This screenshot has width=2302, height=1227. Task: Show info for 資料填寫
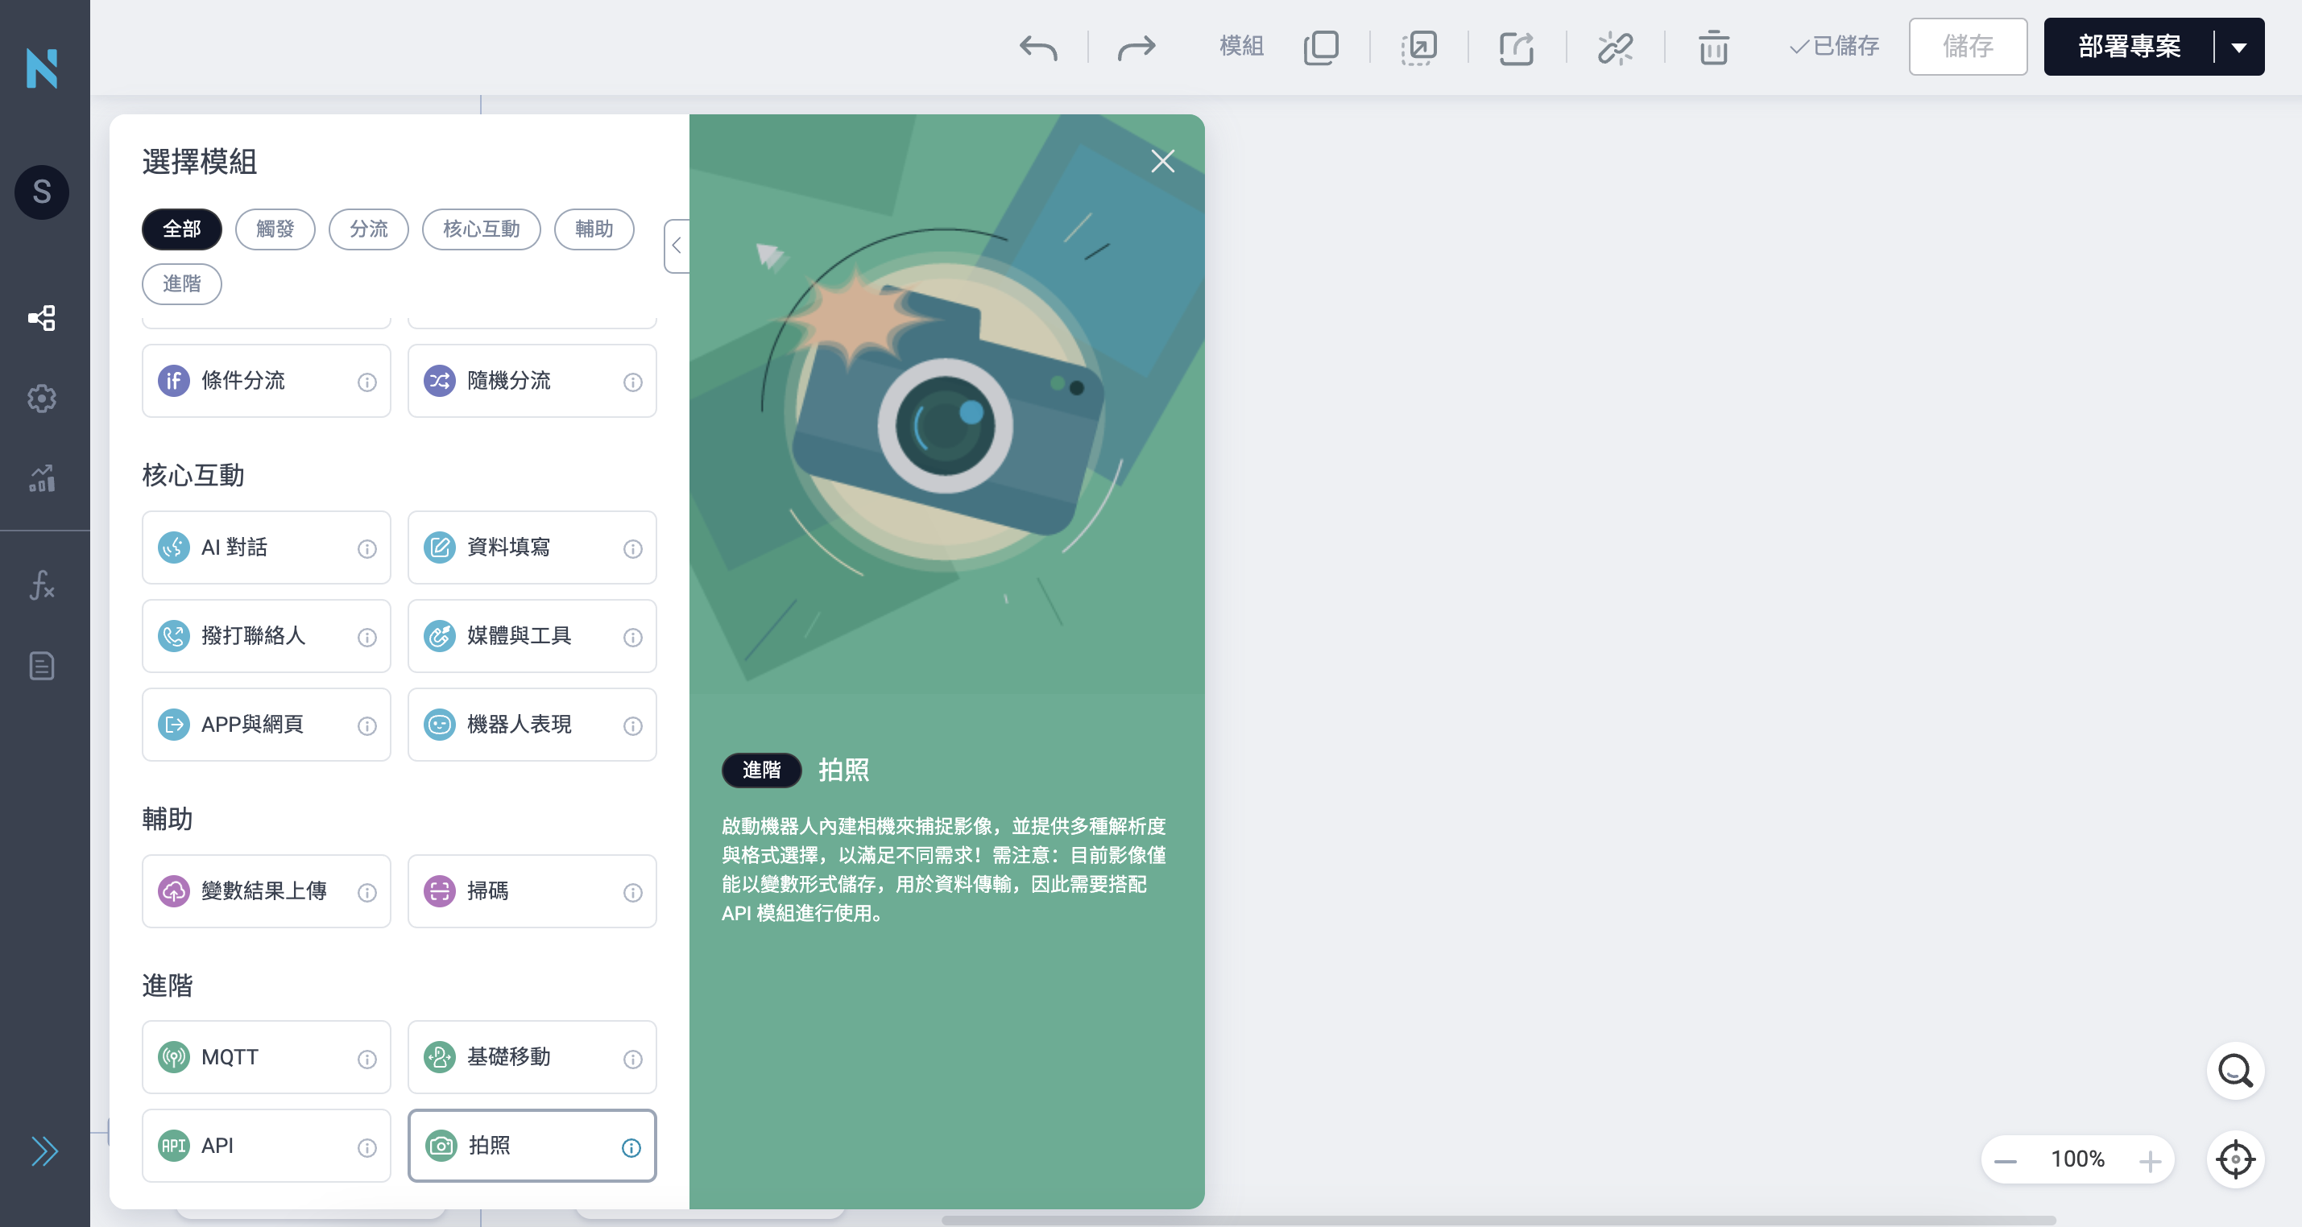coord(633,549)
